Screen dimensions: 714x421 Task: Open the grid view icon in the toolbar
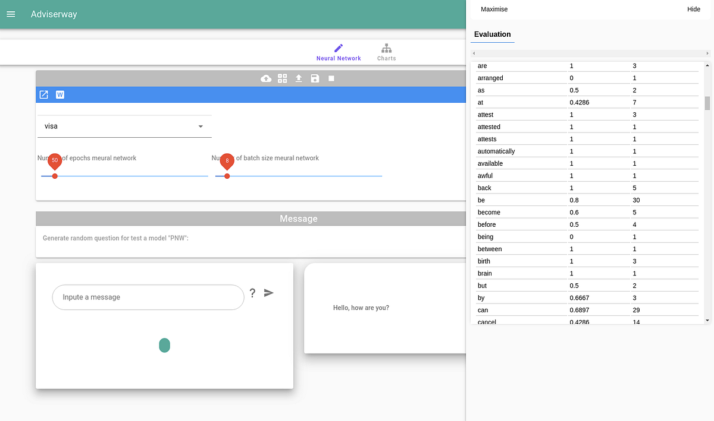(x=282, y=78)
